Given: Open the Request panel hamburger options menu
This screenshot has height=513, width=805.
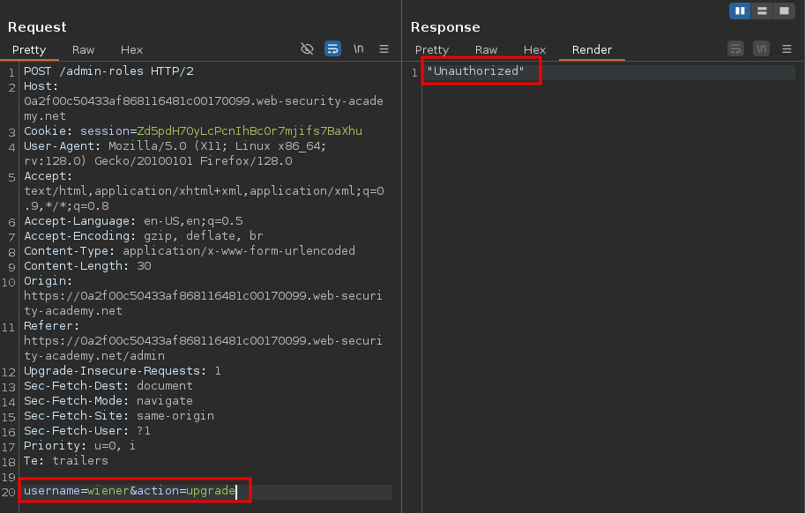Looking at the screenshot, I should pos(384,49).
